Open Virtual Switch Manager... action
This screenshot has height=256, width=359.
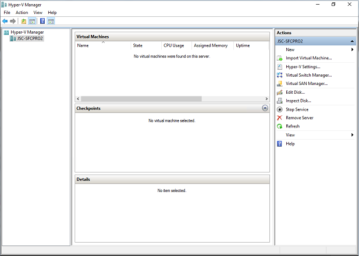(308, 75)
